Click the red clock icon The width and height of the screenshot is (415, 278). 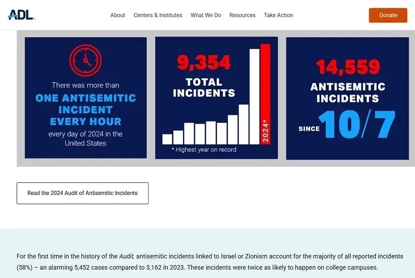point(86,60)
